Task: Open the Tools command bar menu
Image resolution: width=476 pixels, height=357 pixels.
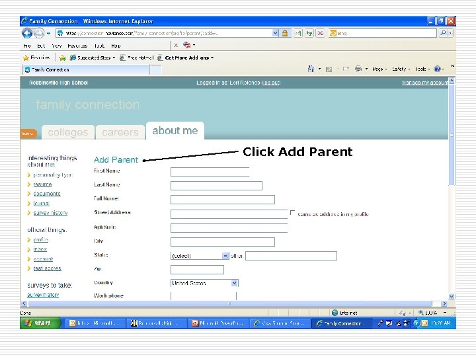Action: click(422, 69)
